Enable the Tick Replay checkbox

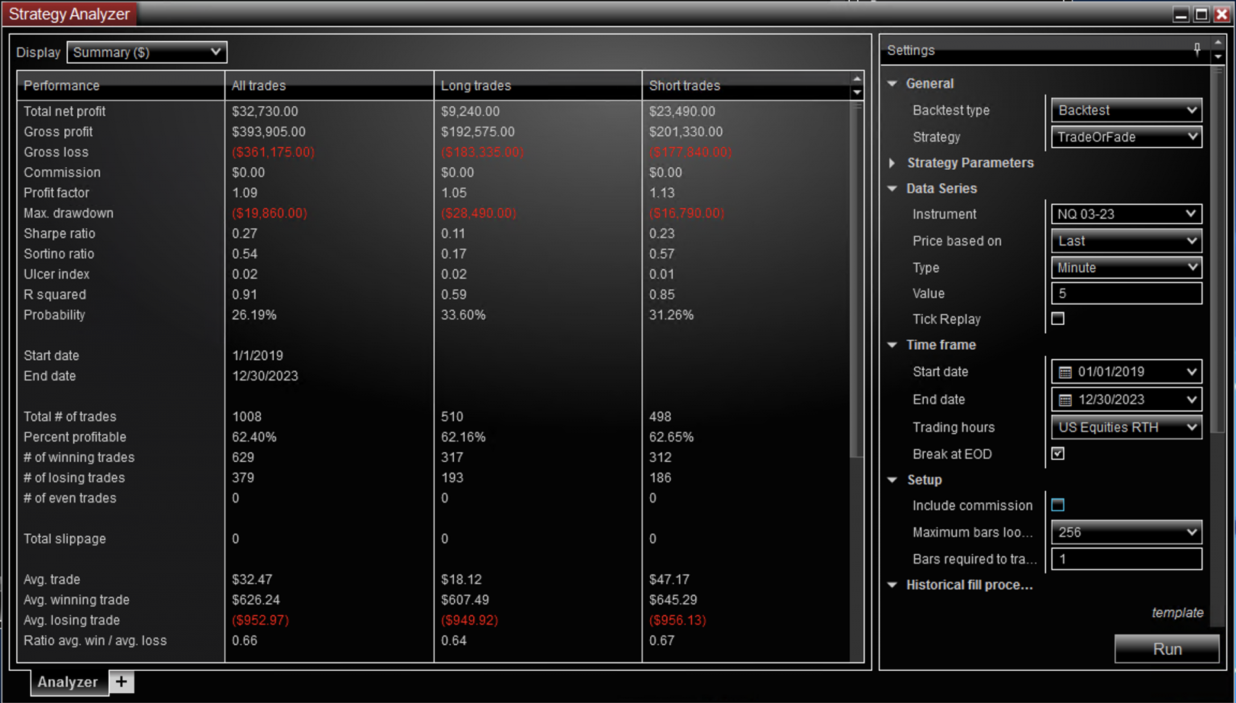[1058, 318]
